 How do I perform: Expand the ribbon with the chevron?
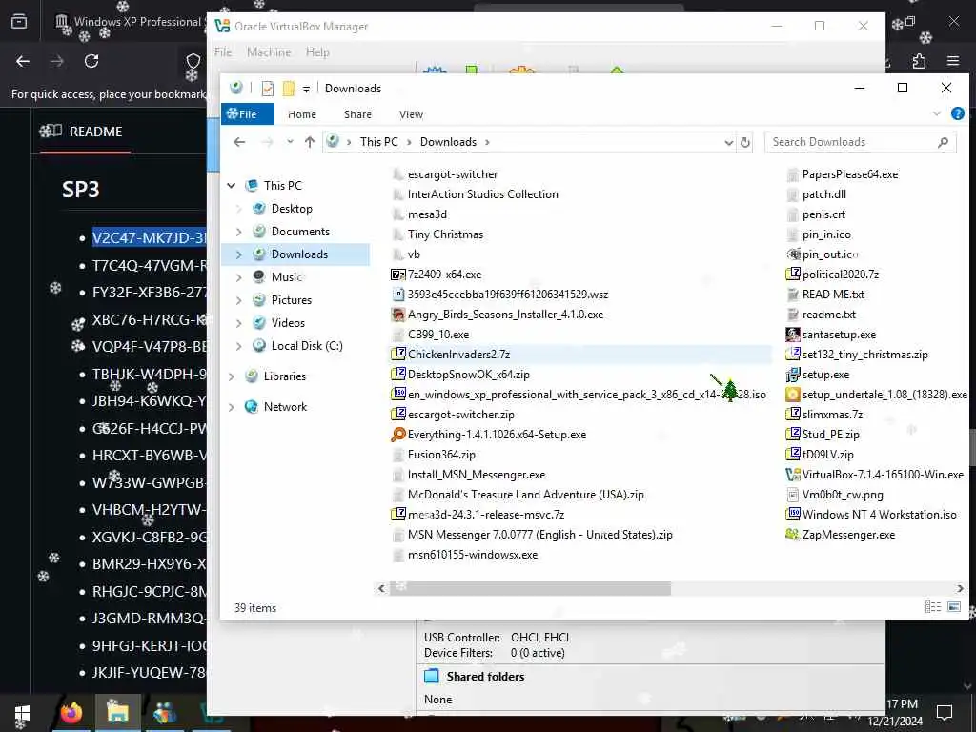tap(936, 114)
